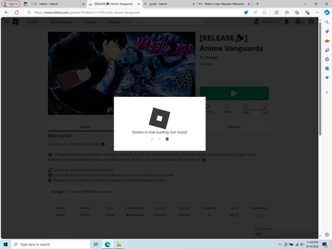The height and width of the screenshot is (249, 332).
Task: Add a sidebar app with plus icon
Action: tap(327, 92)
